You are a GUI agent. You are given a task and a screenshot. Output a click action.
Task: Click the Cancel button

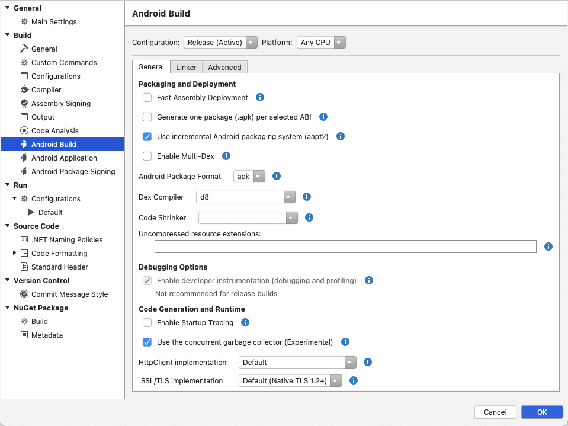coord(495,412)
